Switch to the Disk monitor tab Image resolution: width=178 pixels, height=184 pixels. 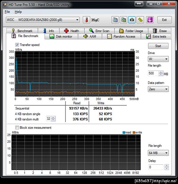point(61,37)
